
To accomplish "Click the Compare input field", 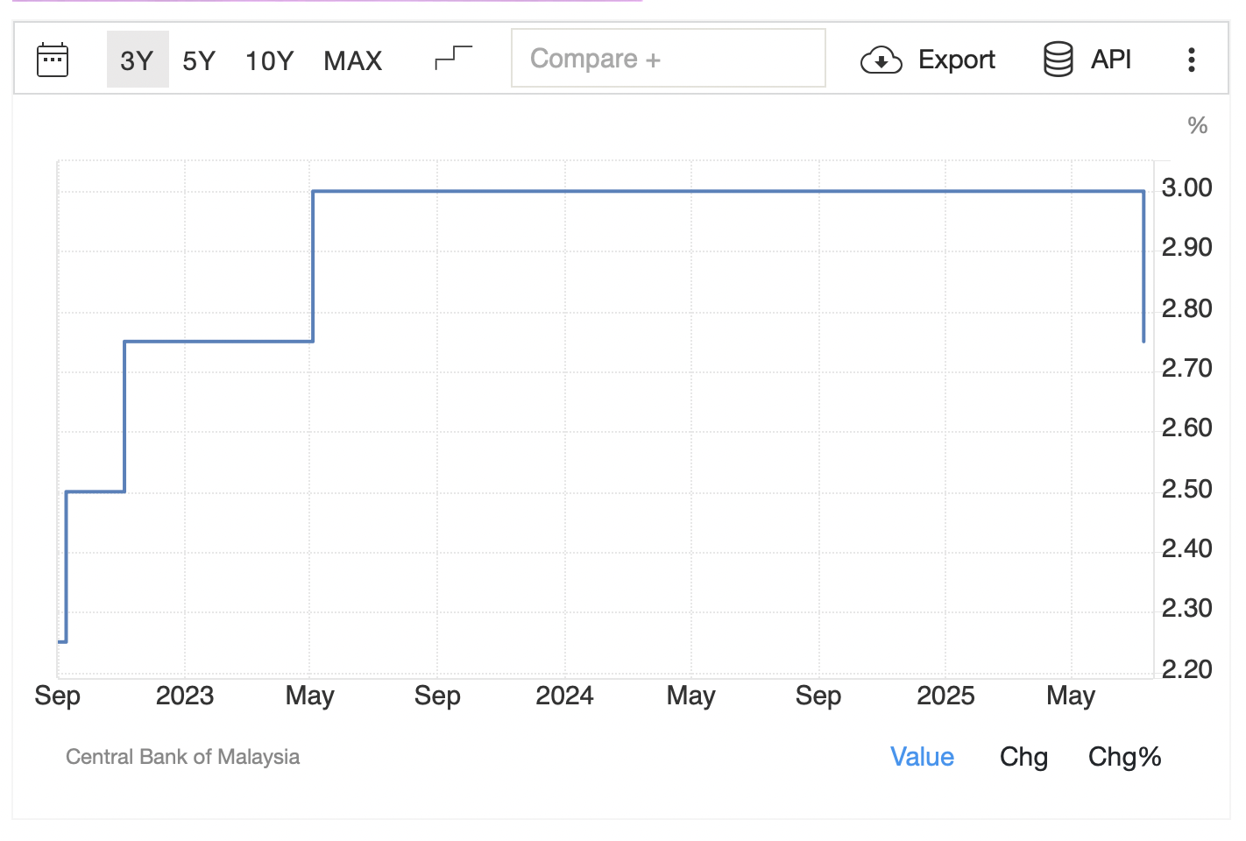I will pos(668,59).
